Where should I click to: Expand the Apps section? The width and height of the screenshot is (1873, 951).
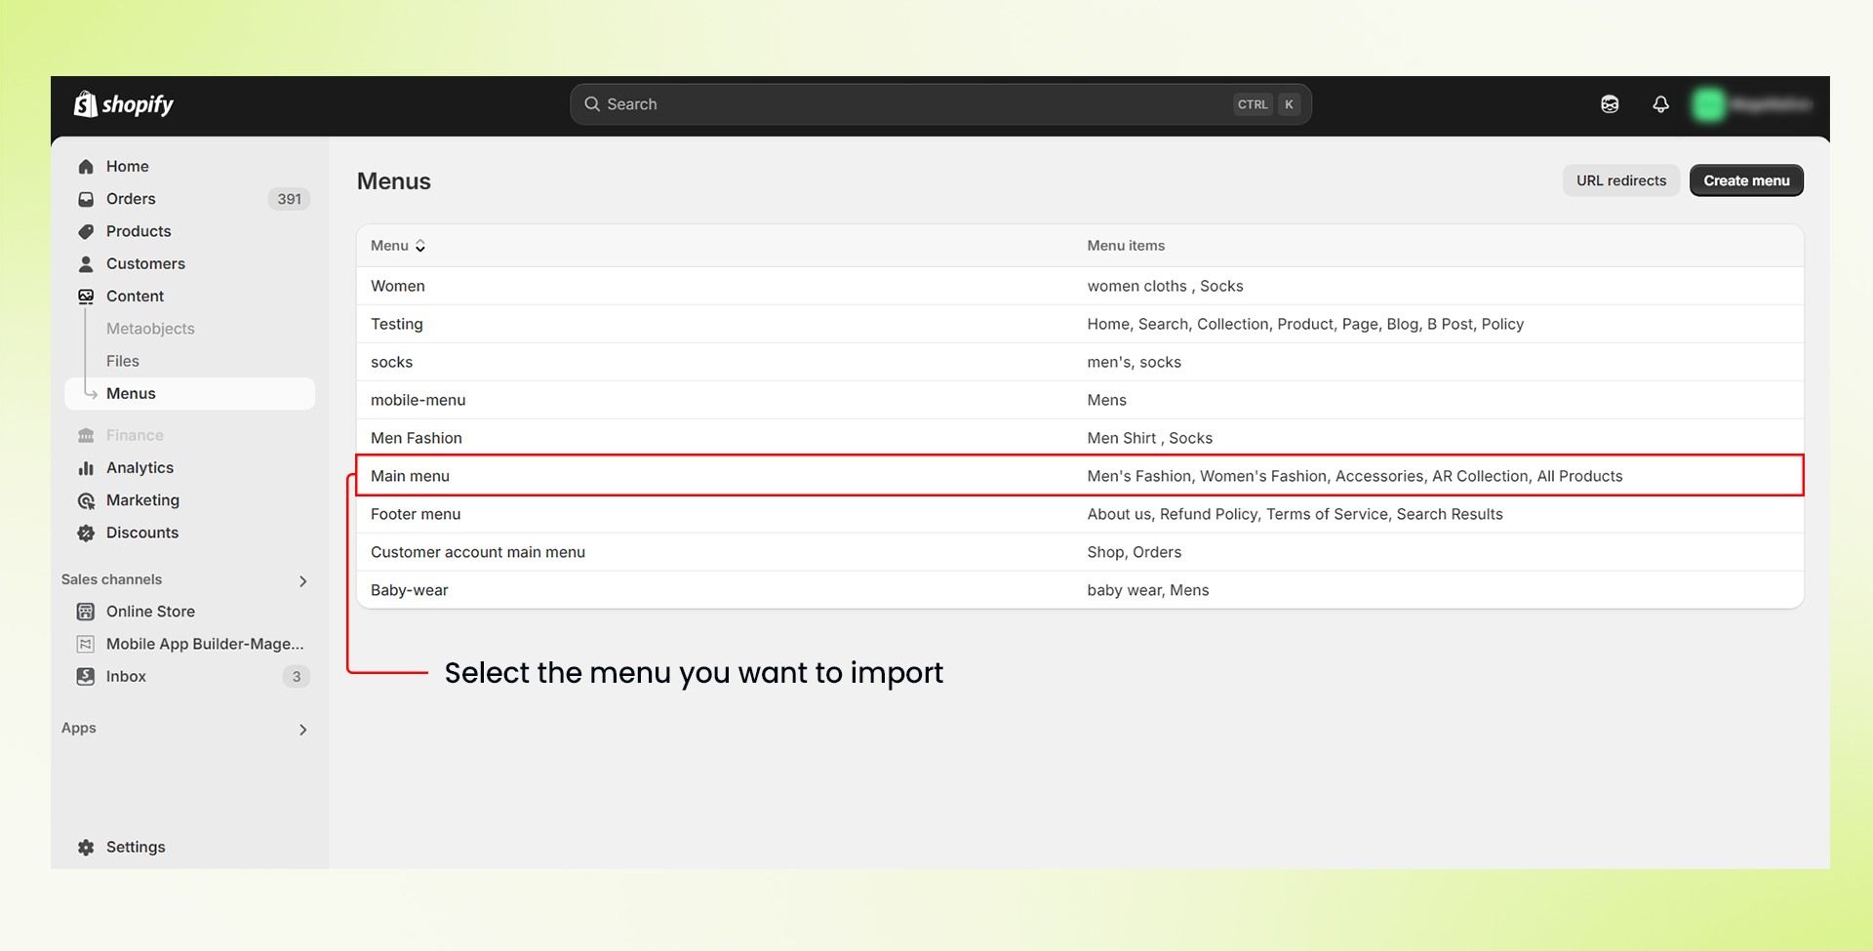pyautogui.click(x=302, y=729)
